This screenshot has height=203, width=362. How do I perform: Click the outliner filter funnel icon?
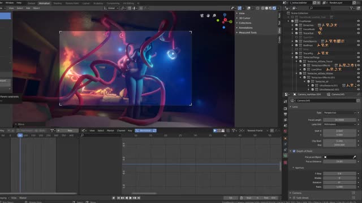pos(351,8)
